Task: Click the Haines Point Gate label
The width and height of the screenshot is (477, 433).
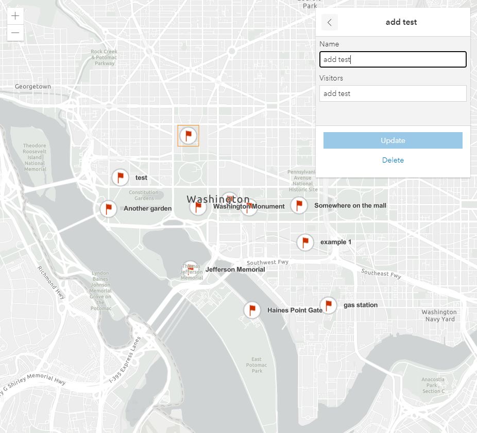Action: pos(295,311)
